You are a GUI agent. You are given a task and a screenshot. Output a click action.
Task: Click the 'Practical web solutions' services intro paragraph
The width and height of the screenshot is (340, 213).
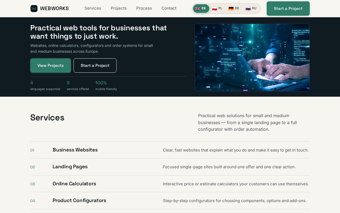[248, 122]
